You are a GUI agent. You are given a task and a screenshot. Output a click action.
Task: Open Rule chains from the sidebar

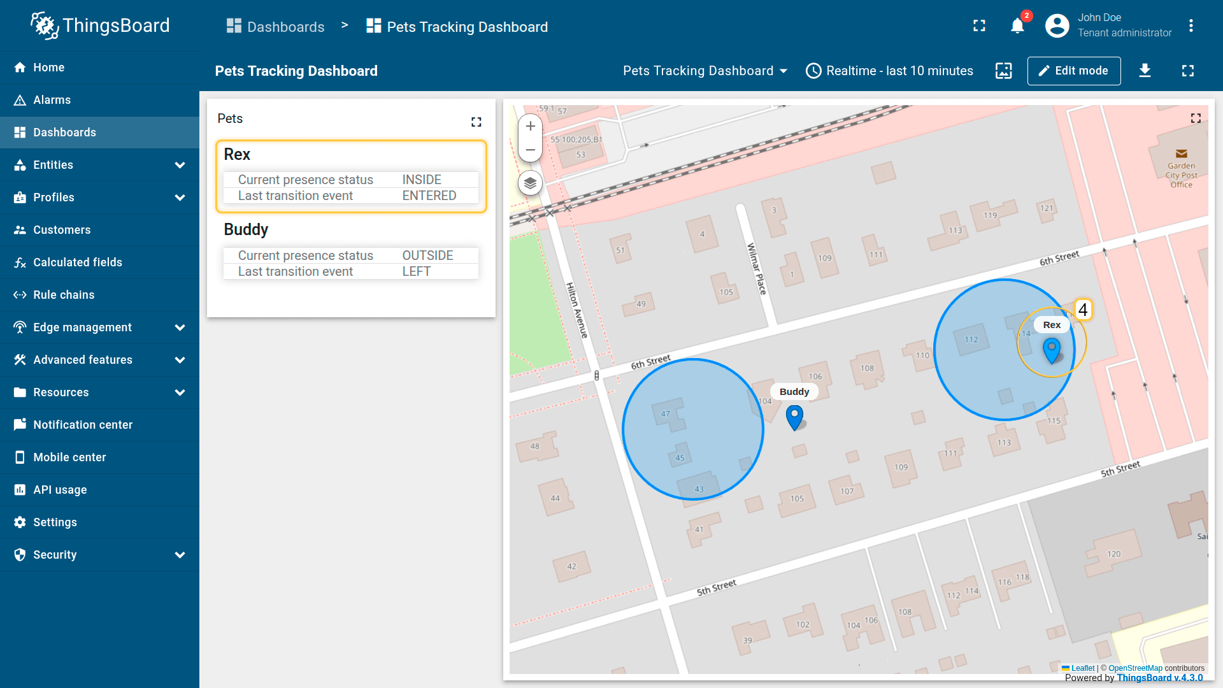[64, 295]
